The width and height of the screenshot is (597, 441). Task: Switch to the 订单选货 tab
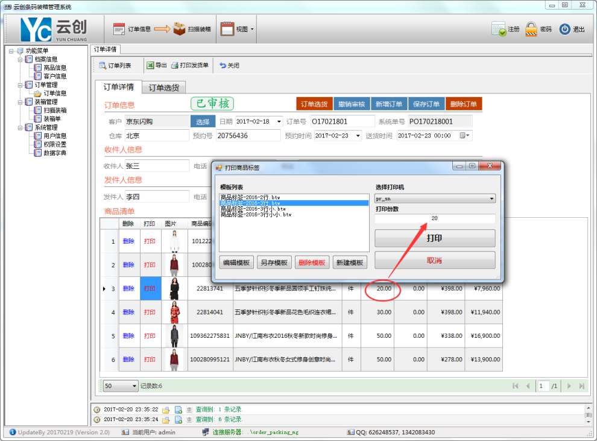pyautogui.click(x=163, y=87)
